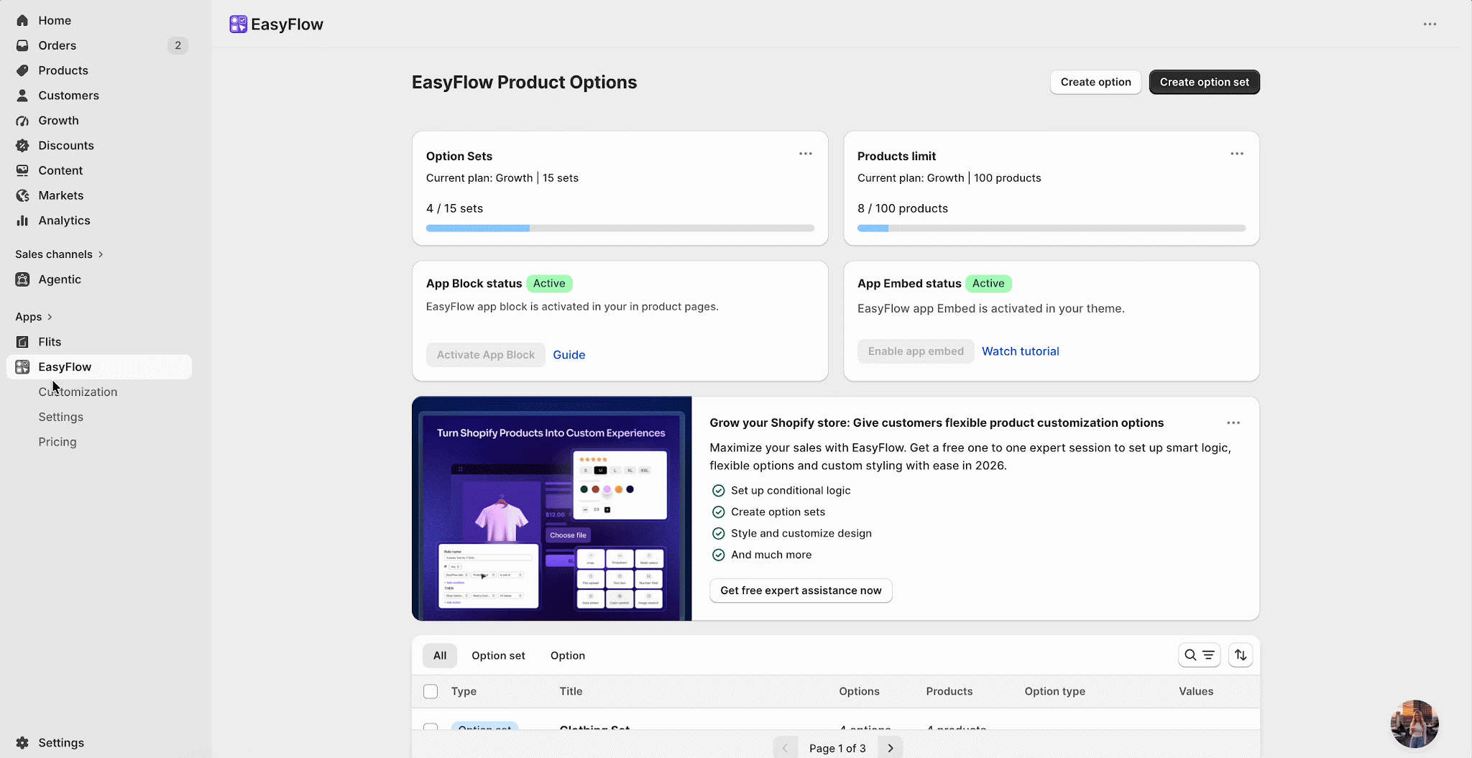Click the App Block Active status badge
Screen dimensions: 1472x758
pos(549,284)
